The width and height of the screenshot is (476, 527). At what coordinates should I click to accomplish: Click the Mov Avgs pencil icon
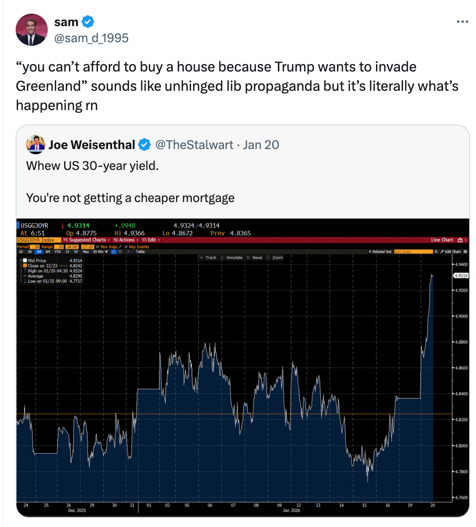coord(120,247)
